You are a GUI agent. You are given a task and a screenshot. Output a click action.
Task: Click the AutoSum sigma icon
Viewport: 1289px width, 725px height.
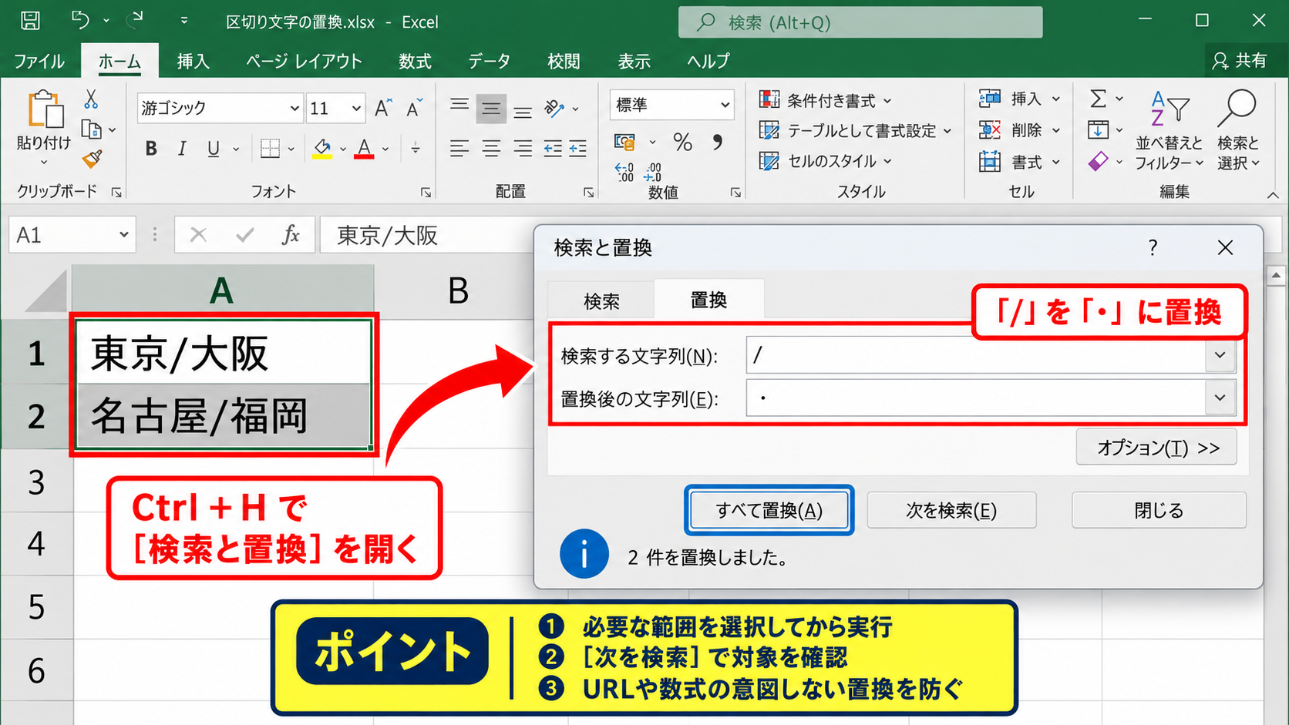[1098, 99]
